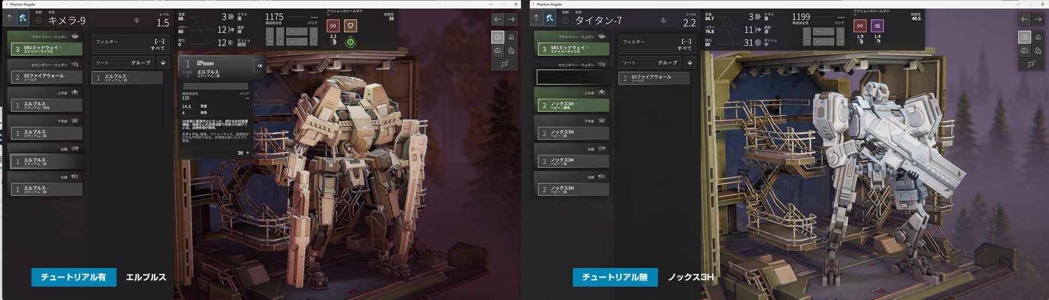Open ソート グループ dropdown in キメラ-9 window
1049x300 pixels.
pos(124,62)
